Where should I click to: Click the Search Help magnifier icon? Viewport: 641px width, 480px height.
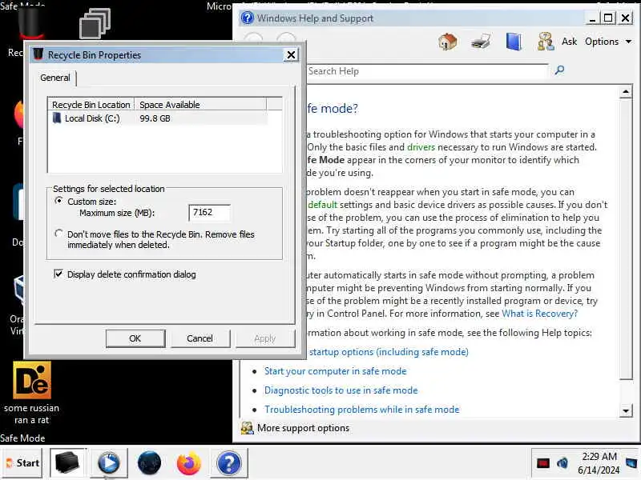559,70
